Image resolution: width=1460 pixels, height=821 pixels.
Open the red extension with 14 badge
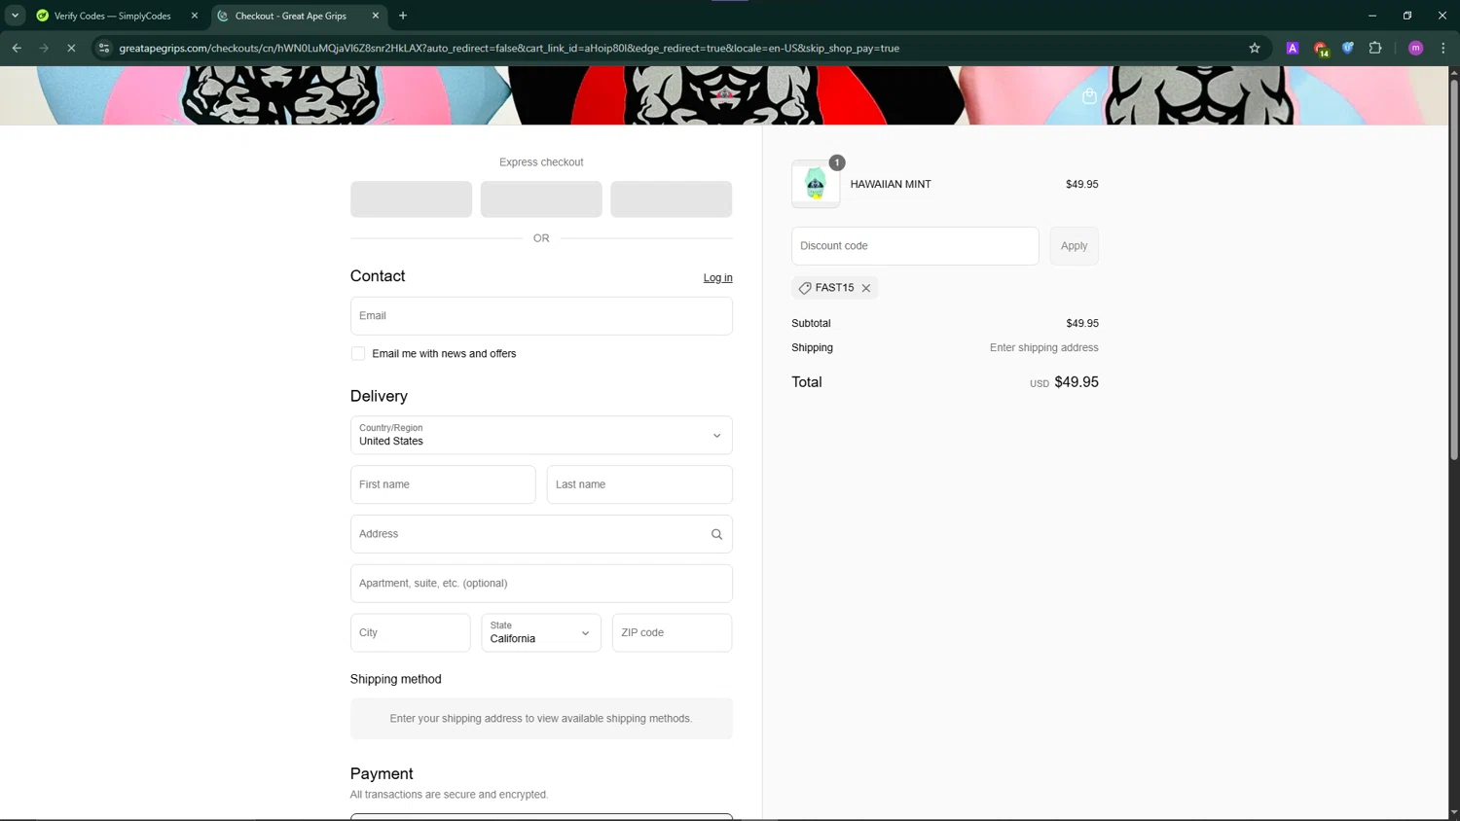click(1321, 49)
